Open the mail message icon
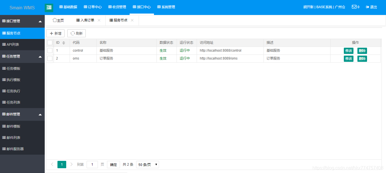The width and height of the screenshot is (386, 173). click(x=354, y=7)
